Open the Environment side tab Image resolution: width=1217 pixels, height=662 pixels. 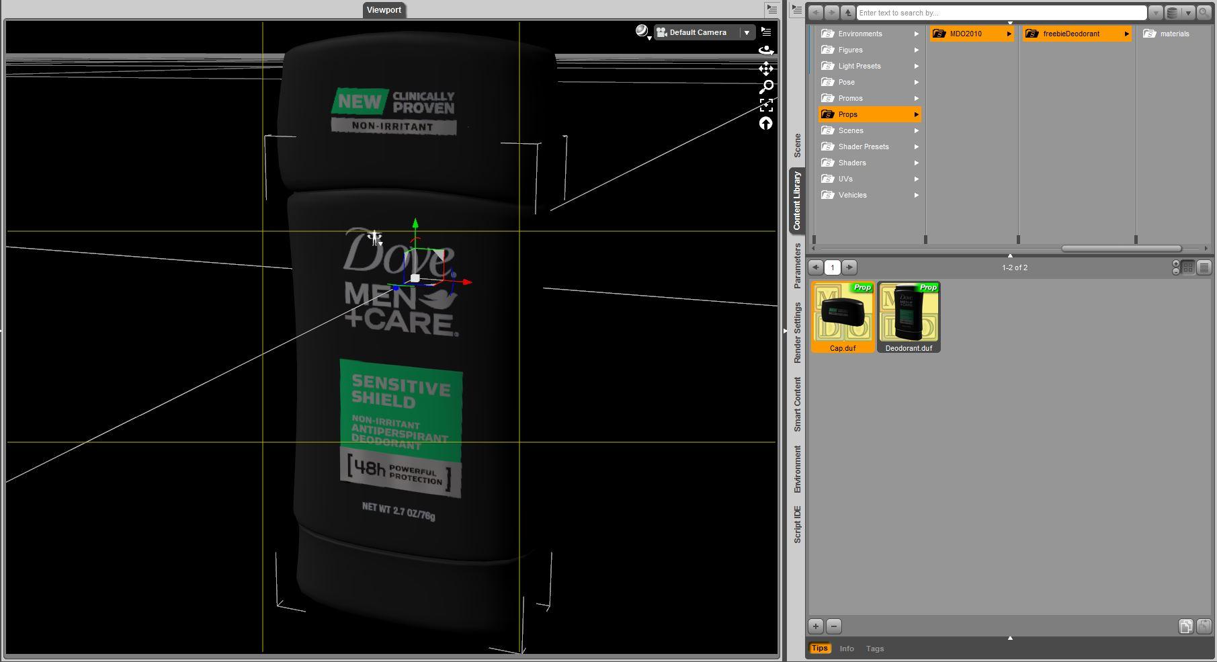click(798, 469)
